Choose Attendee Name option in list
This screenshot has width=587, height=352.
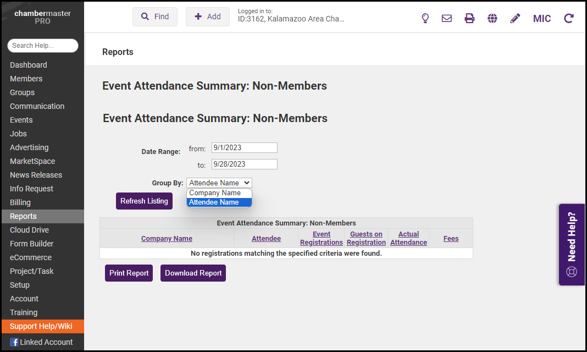tap(214, 202)
